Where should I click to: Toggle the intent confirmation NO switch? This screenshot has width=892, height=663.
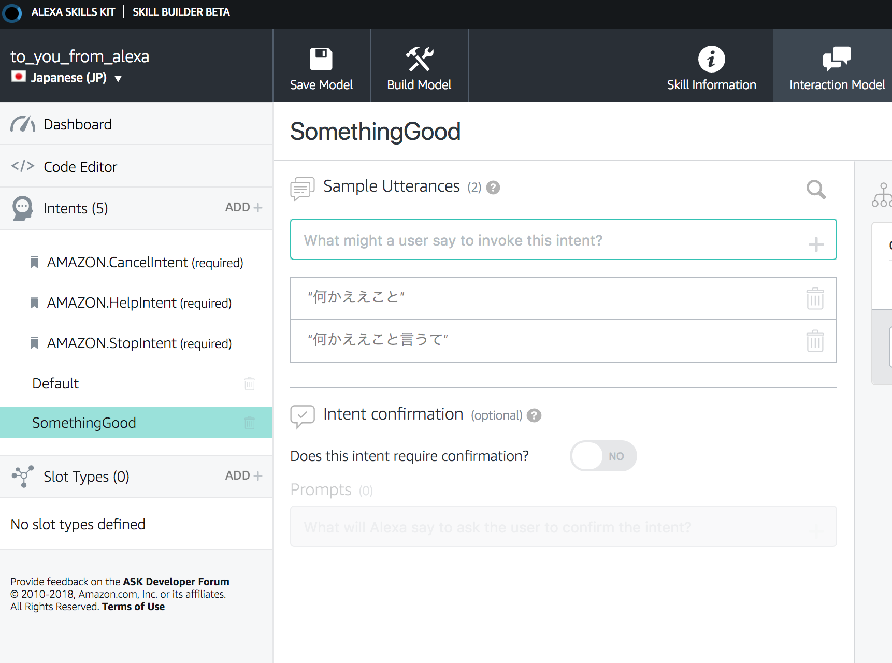pos(603,456)
